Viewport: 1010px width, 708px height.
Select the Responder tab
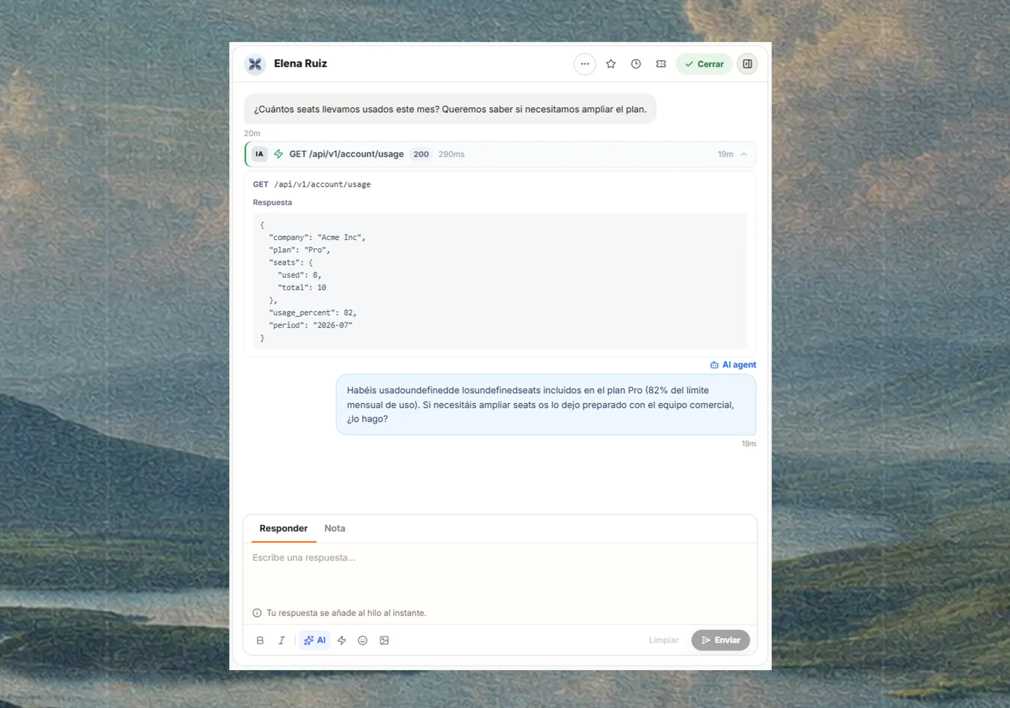(x=283, y=528)
